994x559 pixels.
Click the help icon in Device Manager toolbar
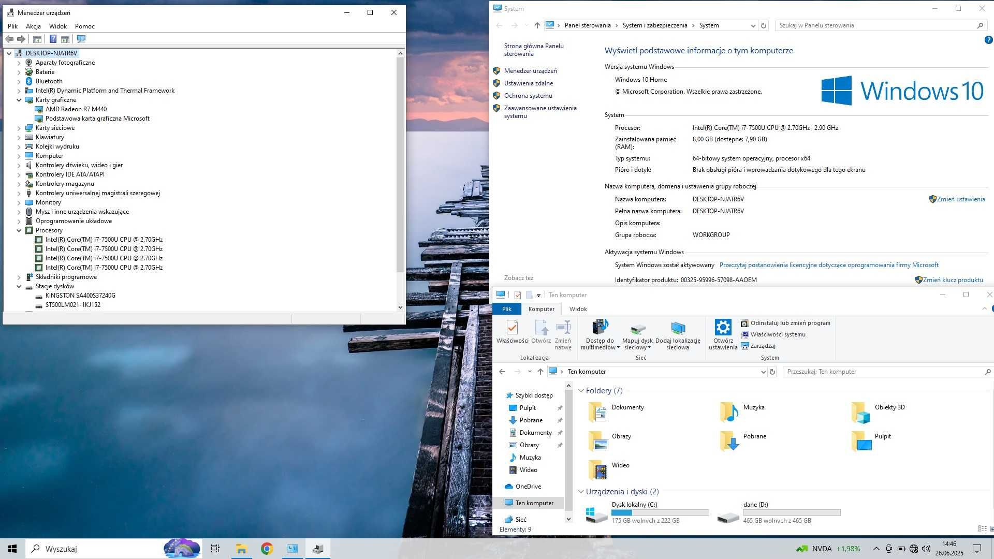(x=53, y=39)
